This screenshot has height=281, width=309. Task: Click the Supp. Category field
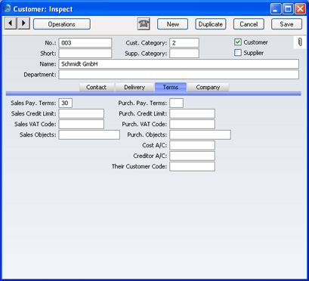(184, 54)
